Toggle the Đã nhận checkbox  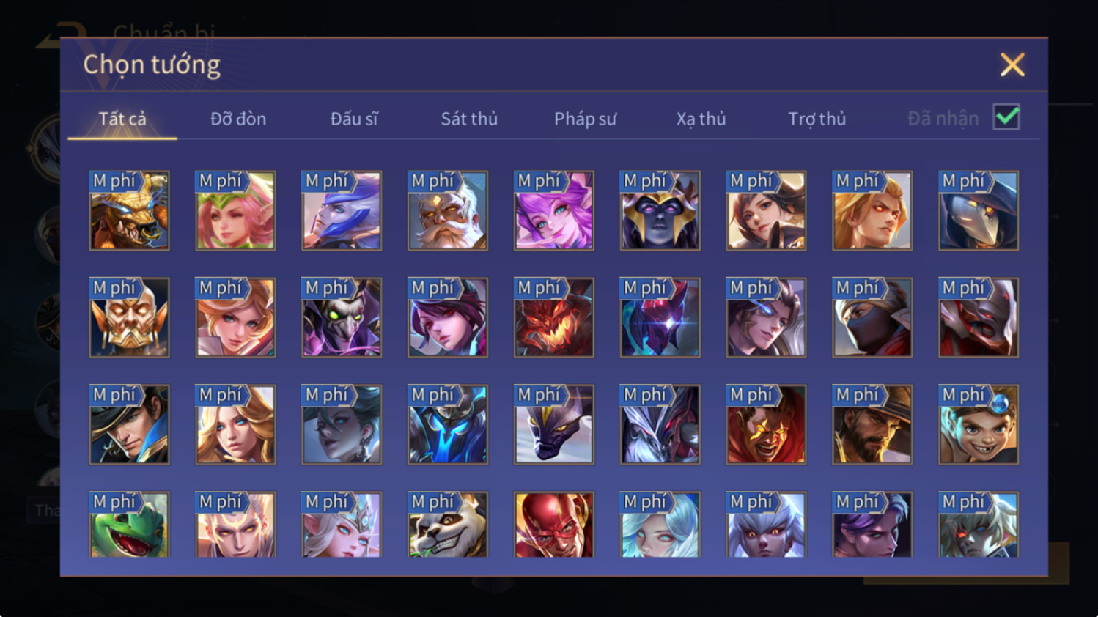click(1006, 117)
